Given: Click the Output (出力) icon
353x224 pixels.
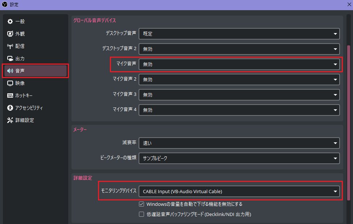Looking at the screenshot, I should 10,58.
